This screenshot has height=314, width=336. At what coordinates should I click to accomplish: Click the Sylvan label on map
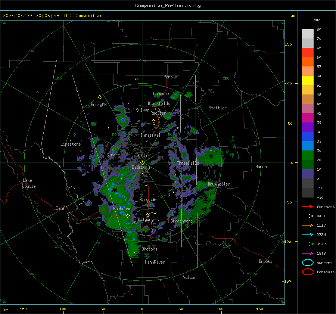143,110
